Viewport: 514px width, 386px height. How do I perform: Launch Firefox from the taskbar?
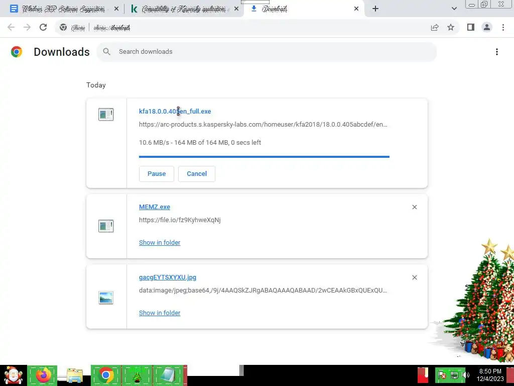[42, 375]
